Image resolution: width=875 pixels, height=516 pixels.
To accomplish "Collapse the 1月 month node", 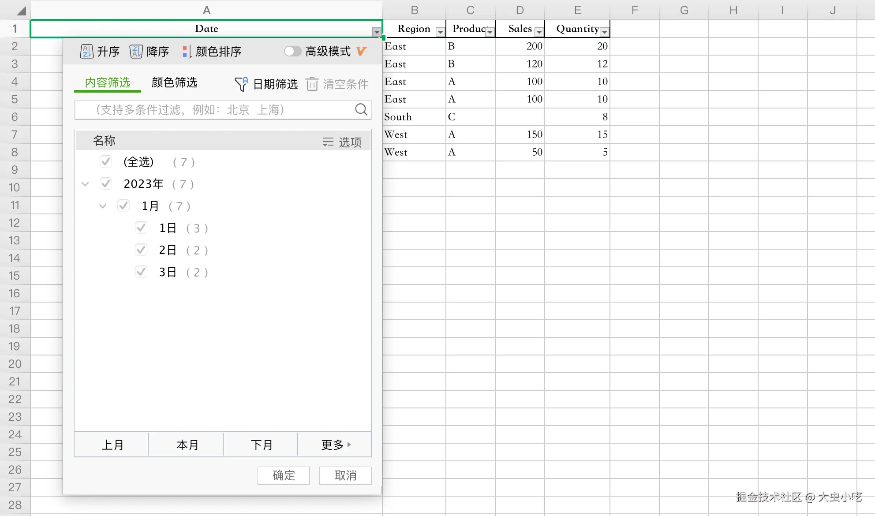I will coord(103,206).
